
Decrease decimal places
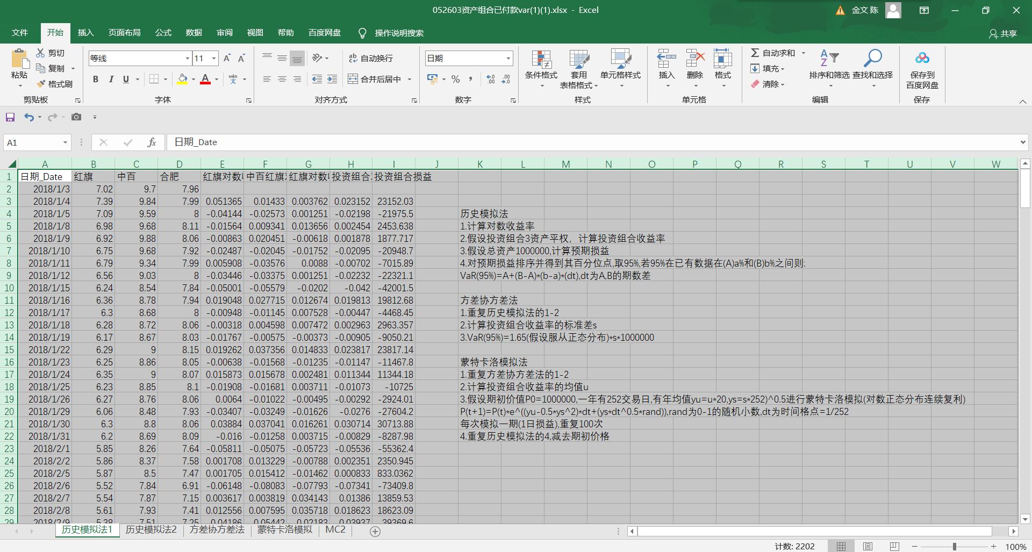point(506,79)
